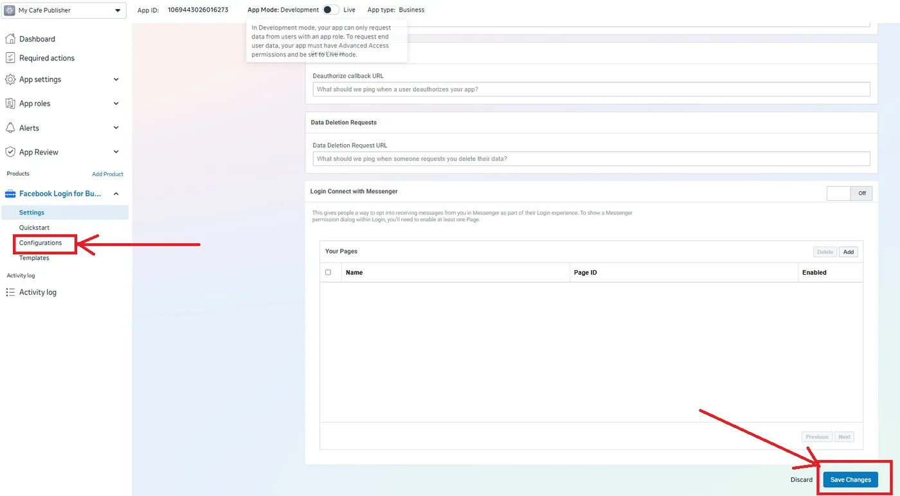The image size is (900, 496).
Task: Click the Enabled column header
Action: click(815, 273)
